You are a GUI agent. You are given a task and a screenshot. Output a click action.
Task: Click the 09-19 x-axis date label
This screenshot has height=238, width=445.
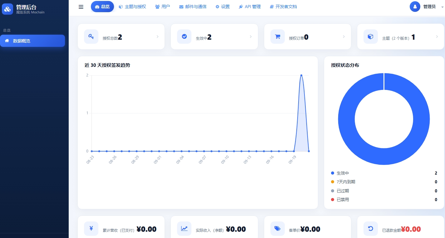(292, 160)
